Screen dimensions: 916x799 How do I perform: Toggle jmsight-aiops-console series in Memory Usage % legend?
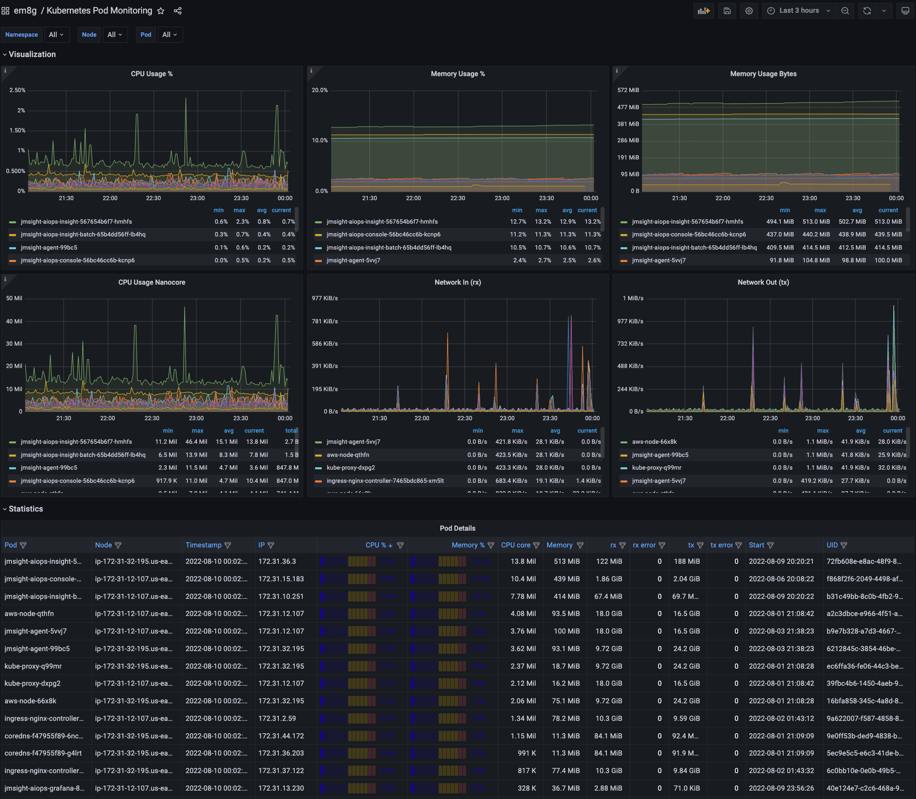[384, 234]
